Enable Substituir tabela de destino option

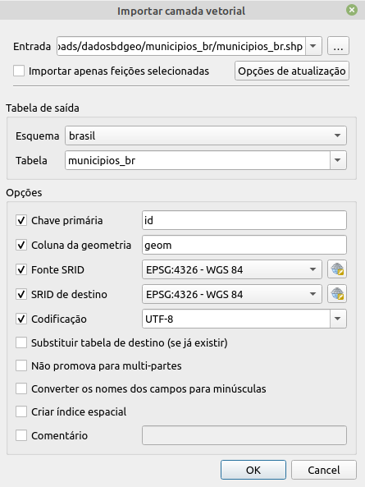point(21,343)
